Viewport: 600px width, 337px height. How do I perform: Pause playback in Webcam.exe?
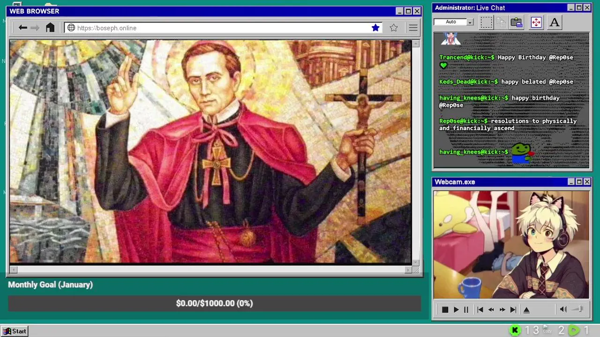tap(466, 309)
